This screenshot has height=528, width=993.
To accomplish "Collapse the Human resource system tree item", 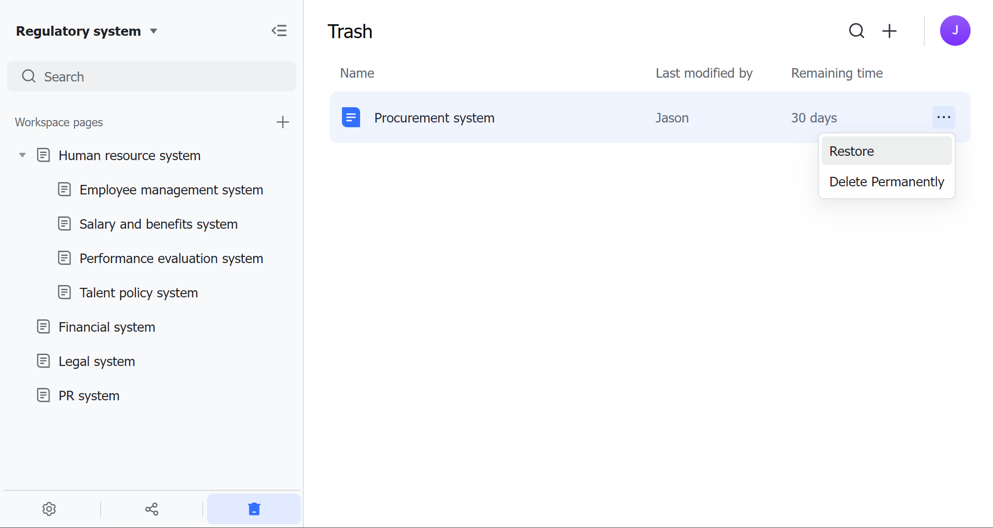I will click(x=21, y=155).
